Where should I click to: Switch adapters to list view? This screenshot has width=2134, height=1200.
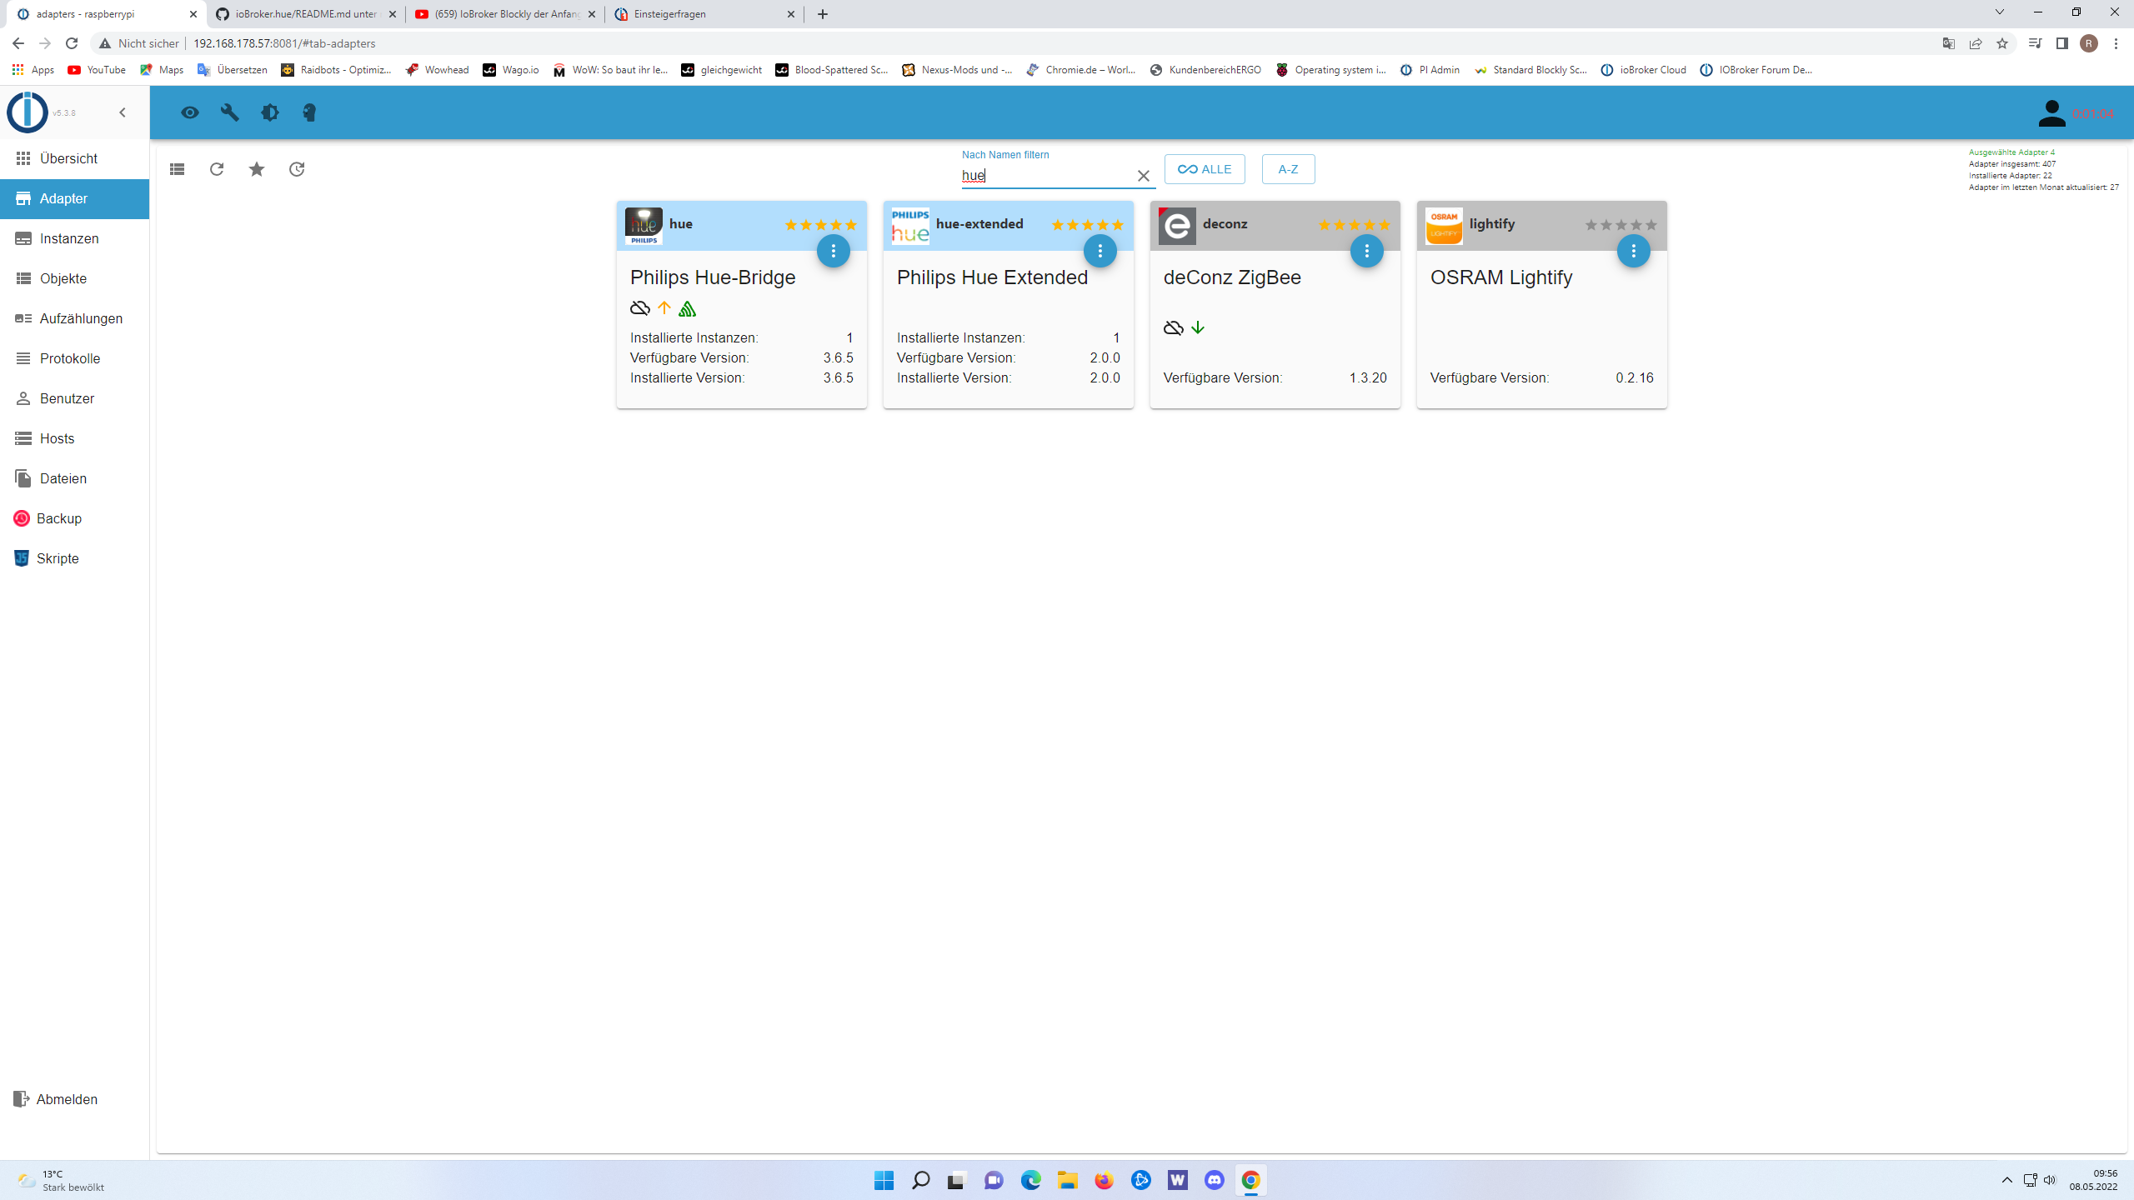click(x=177, y=169)
